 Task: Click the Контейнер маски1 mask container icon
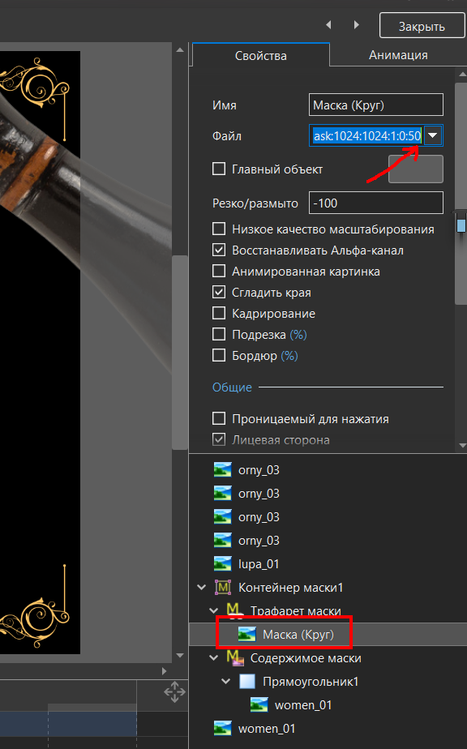223,588
